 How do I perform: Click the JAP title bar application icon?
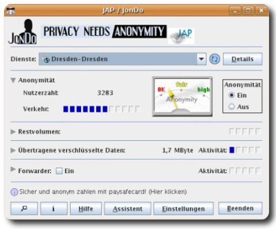click(x=11, y=11)
